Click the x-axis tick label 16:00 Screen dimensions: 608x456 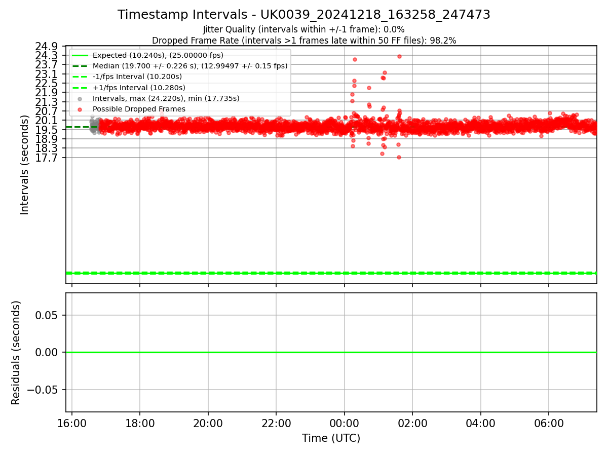pos(72,423)
